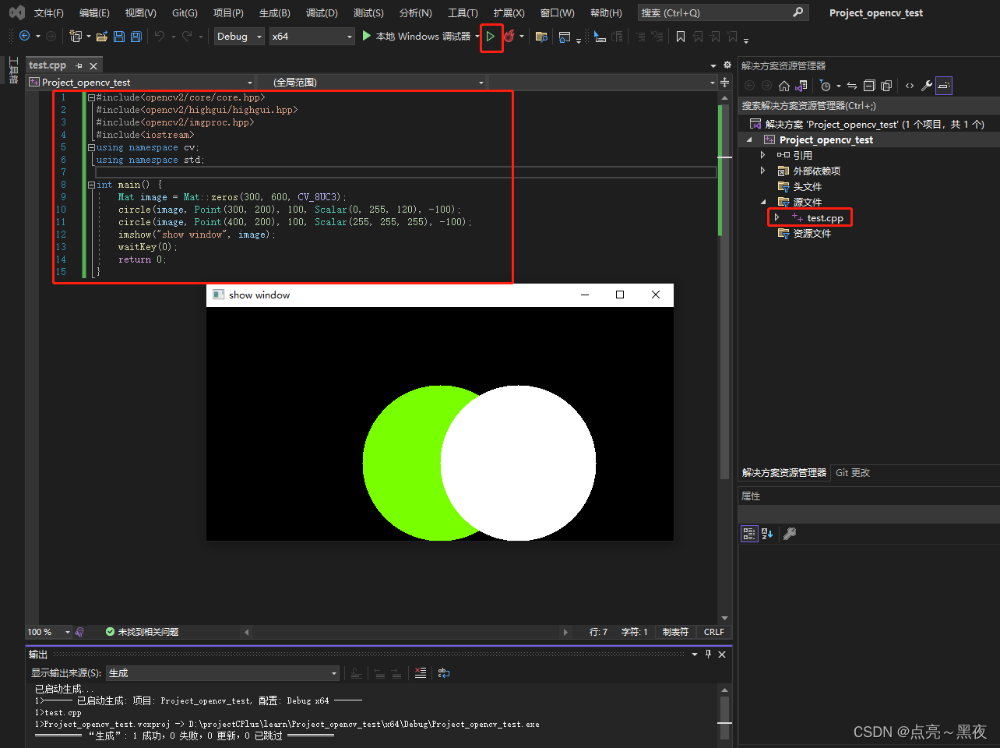Click the editor horizontal scrollbar track

[x=405, y=632]
